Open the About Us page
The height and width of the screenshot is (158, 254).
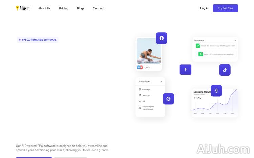44,8
